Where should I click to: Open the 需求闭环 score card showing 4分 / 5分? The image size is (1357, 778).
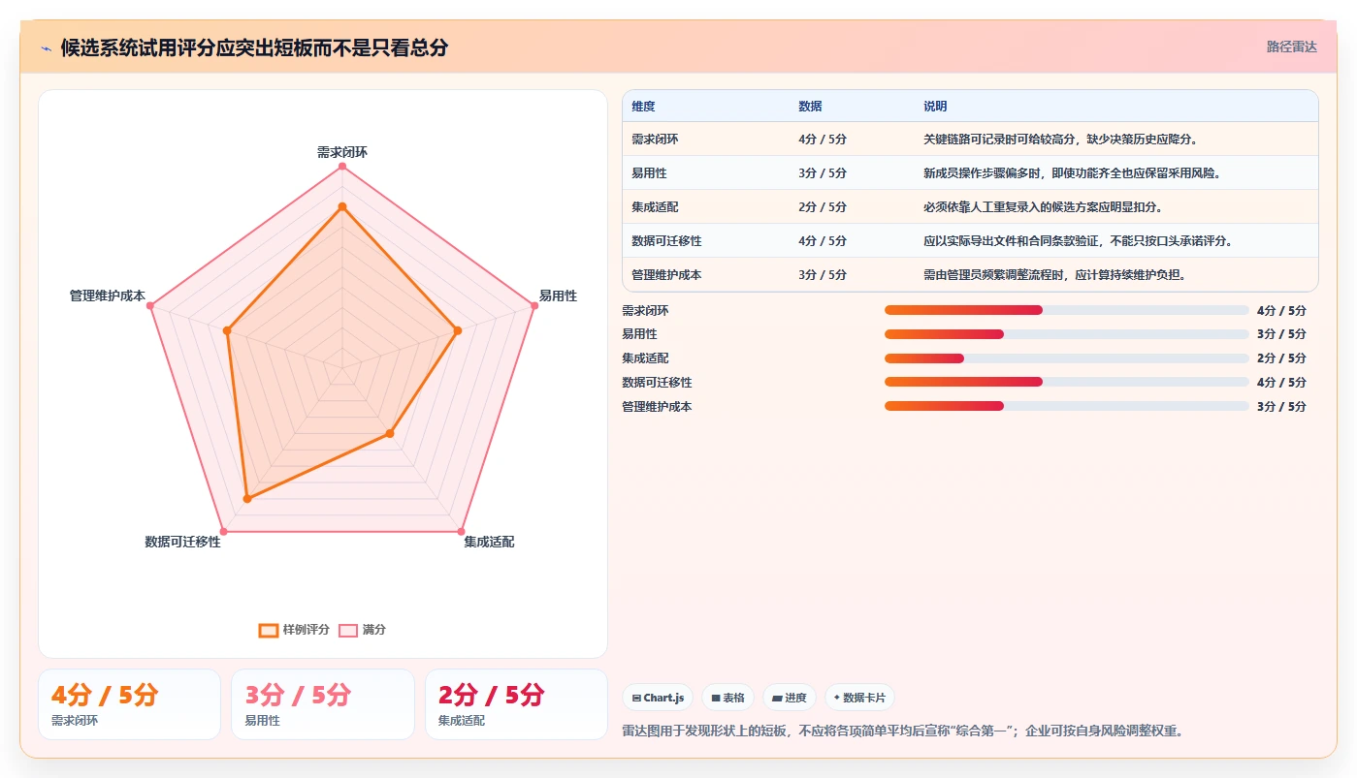click(x=129, y=704)
